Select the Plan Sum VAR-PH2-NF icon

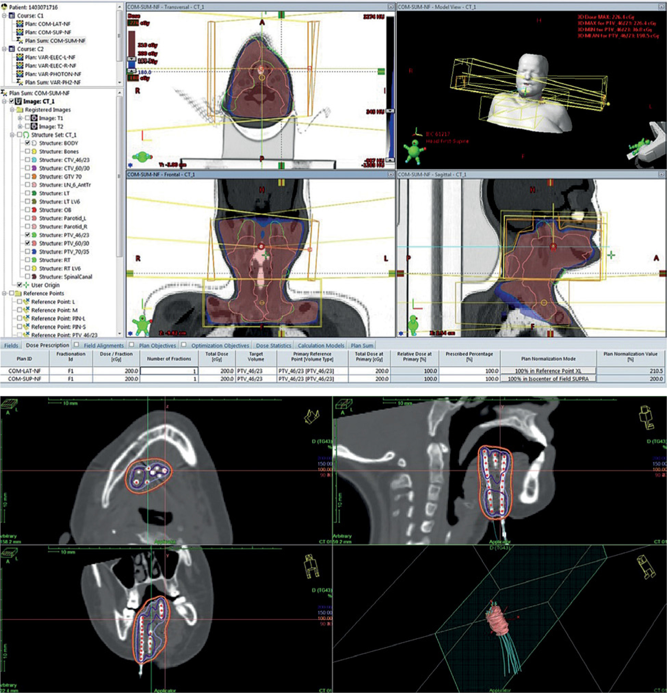pos(20,82)
